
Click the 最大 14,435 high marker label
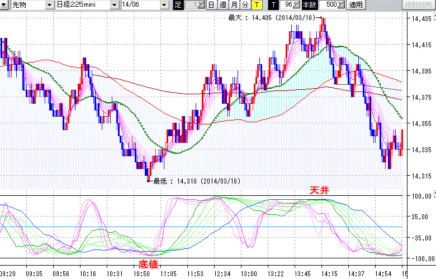point(274,18)
